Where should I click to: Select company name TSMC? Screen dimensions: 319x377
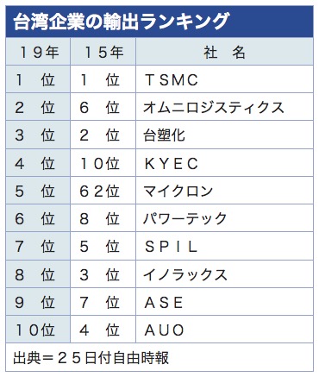pyautogui.click(x=172, y=79)
